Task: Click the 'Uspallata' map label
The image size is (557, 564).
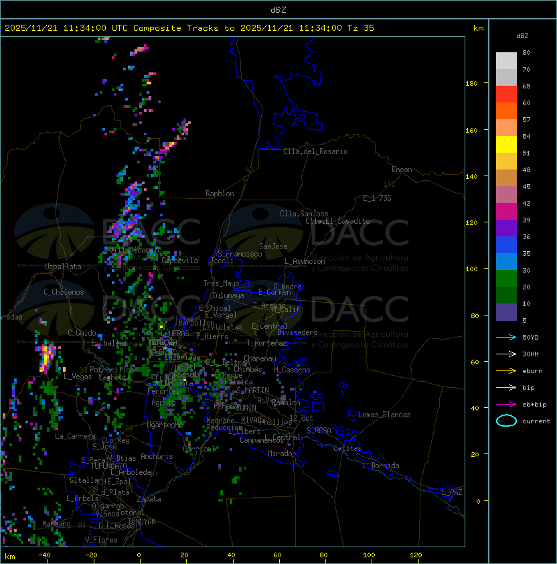Action: (63, 267)
